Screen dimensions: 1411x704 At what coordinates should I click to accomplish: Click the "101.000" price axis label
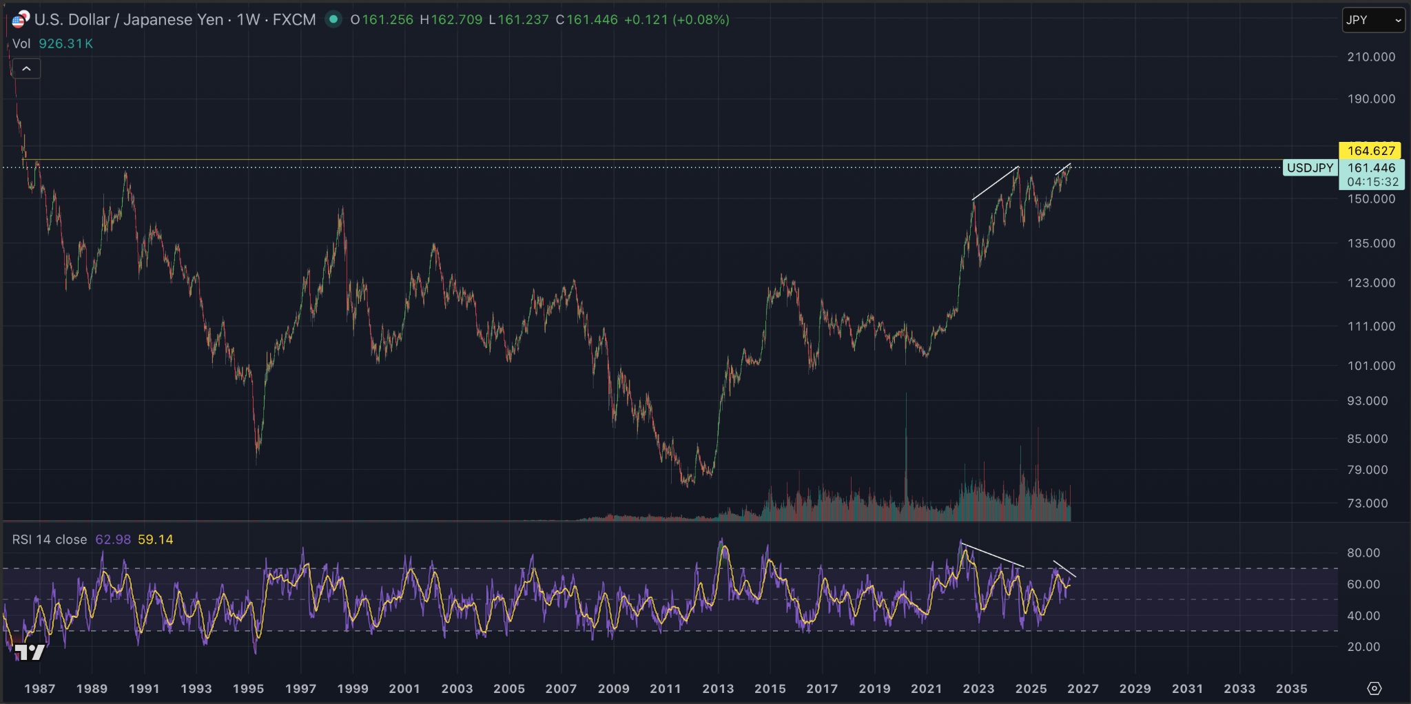(1371, 366)
